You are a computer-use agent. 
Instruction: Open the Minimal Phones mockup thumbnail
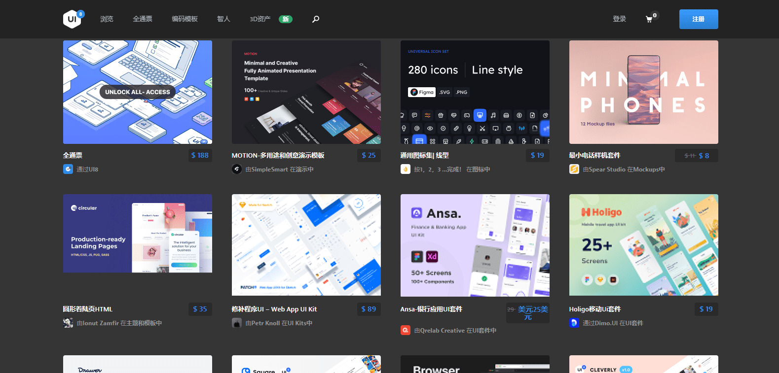pyautogui.click(x=644, y=92)
